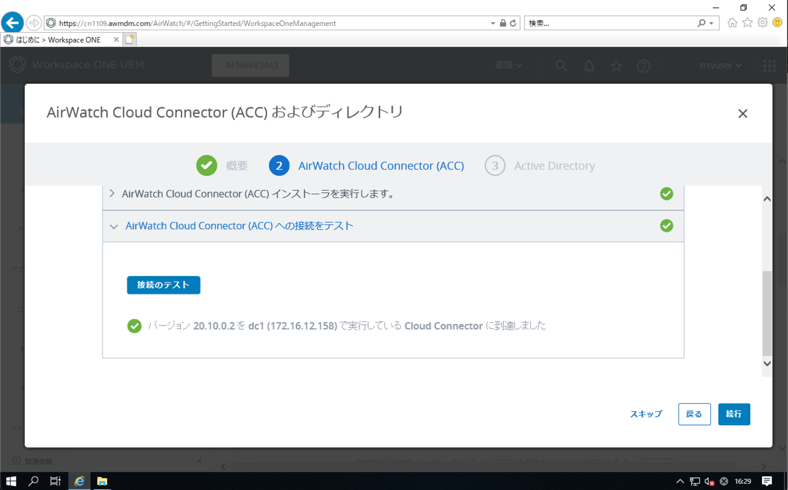
Task: Click the taskbar clock 16:29
Action: coord(743,482)
